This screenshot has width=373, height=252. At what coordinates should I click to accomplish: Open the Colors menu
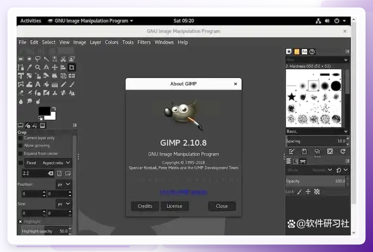coord(112,42)
